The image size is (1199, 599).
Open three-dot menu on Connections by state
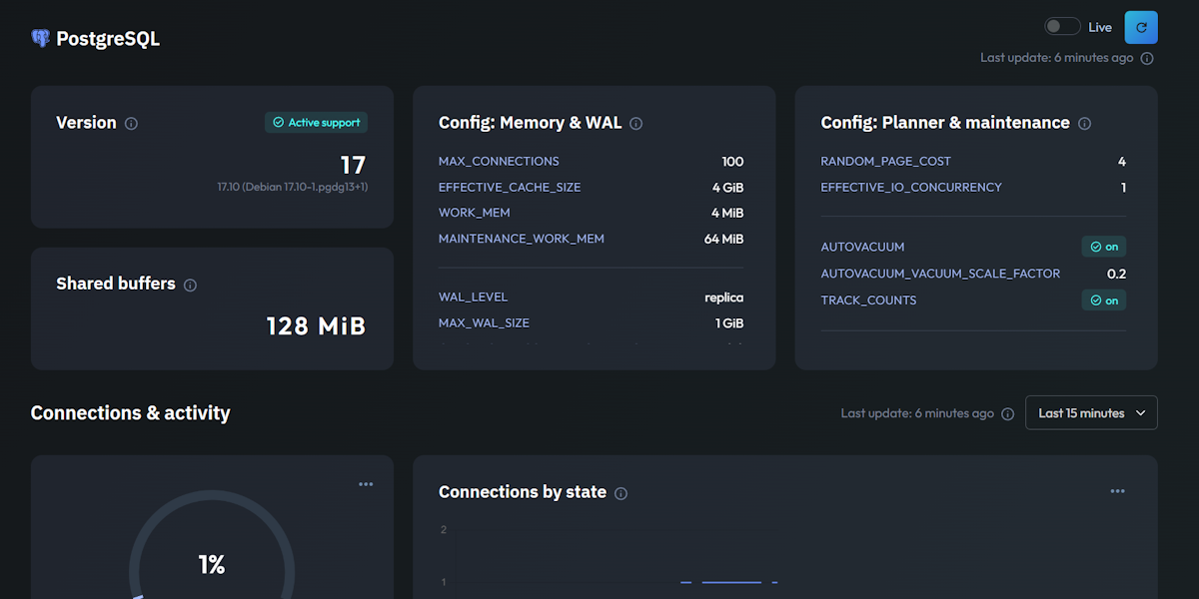click(x=1117, y=491)
